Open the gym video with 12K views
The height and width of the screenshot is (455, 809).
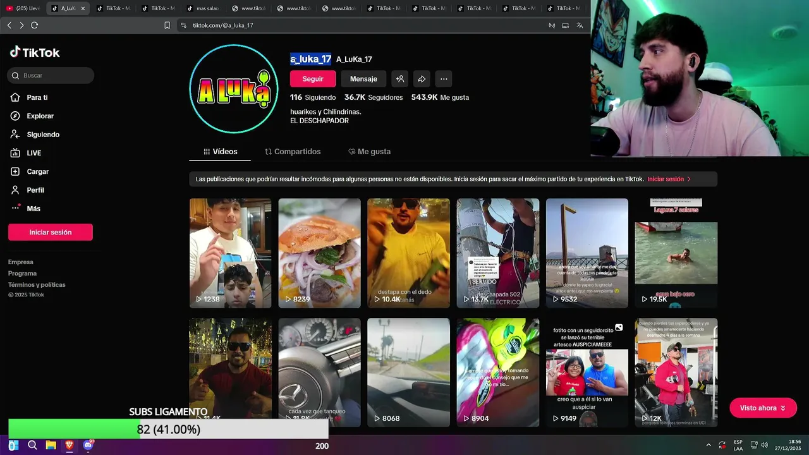[x=676, y=372]
